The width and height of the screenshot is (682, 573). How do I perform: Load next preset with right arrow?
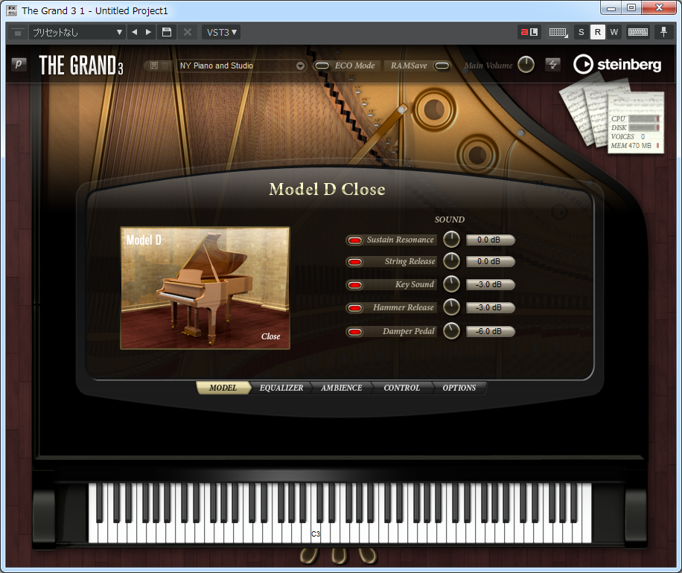(148, 32)
